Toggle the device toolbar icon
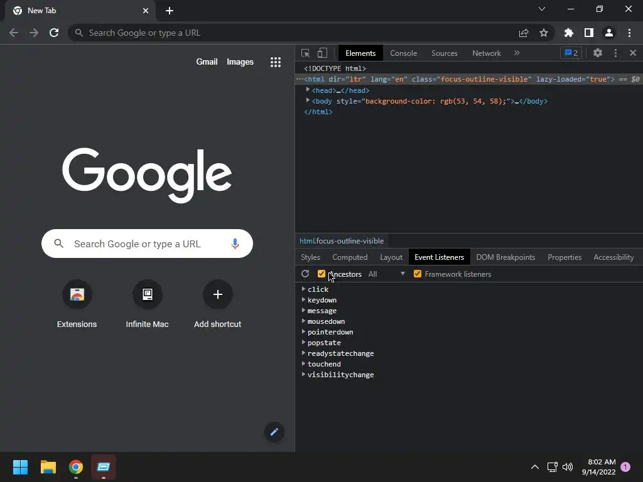Viewport: 643px width, 482px height. [322, 53]
